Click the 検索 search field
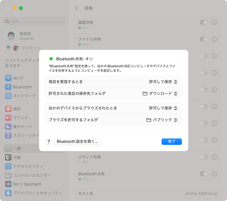Viewport: 227px width, 201px height. pyautogui.click(x=34, y=21)
